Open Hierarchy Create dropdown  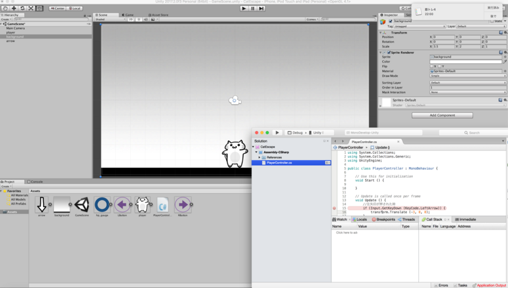pos(6,20)
